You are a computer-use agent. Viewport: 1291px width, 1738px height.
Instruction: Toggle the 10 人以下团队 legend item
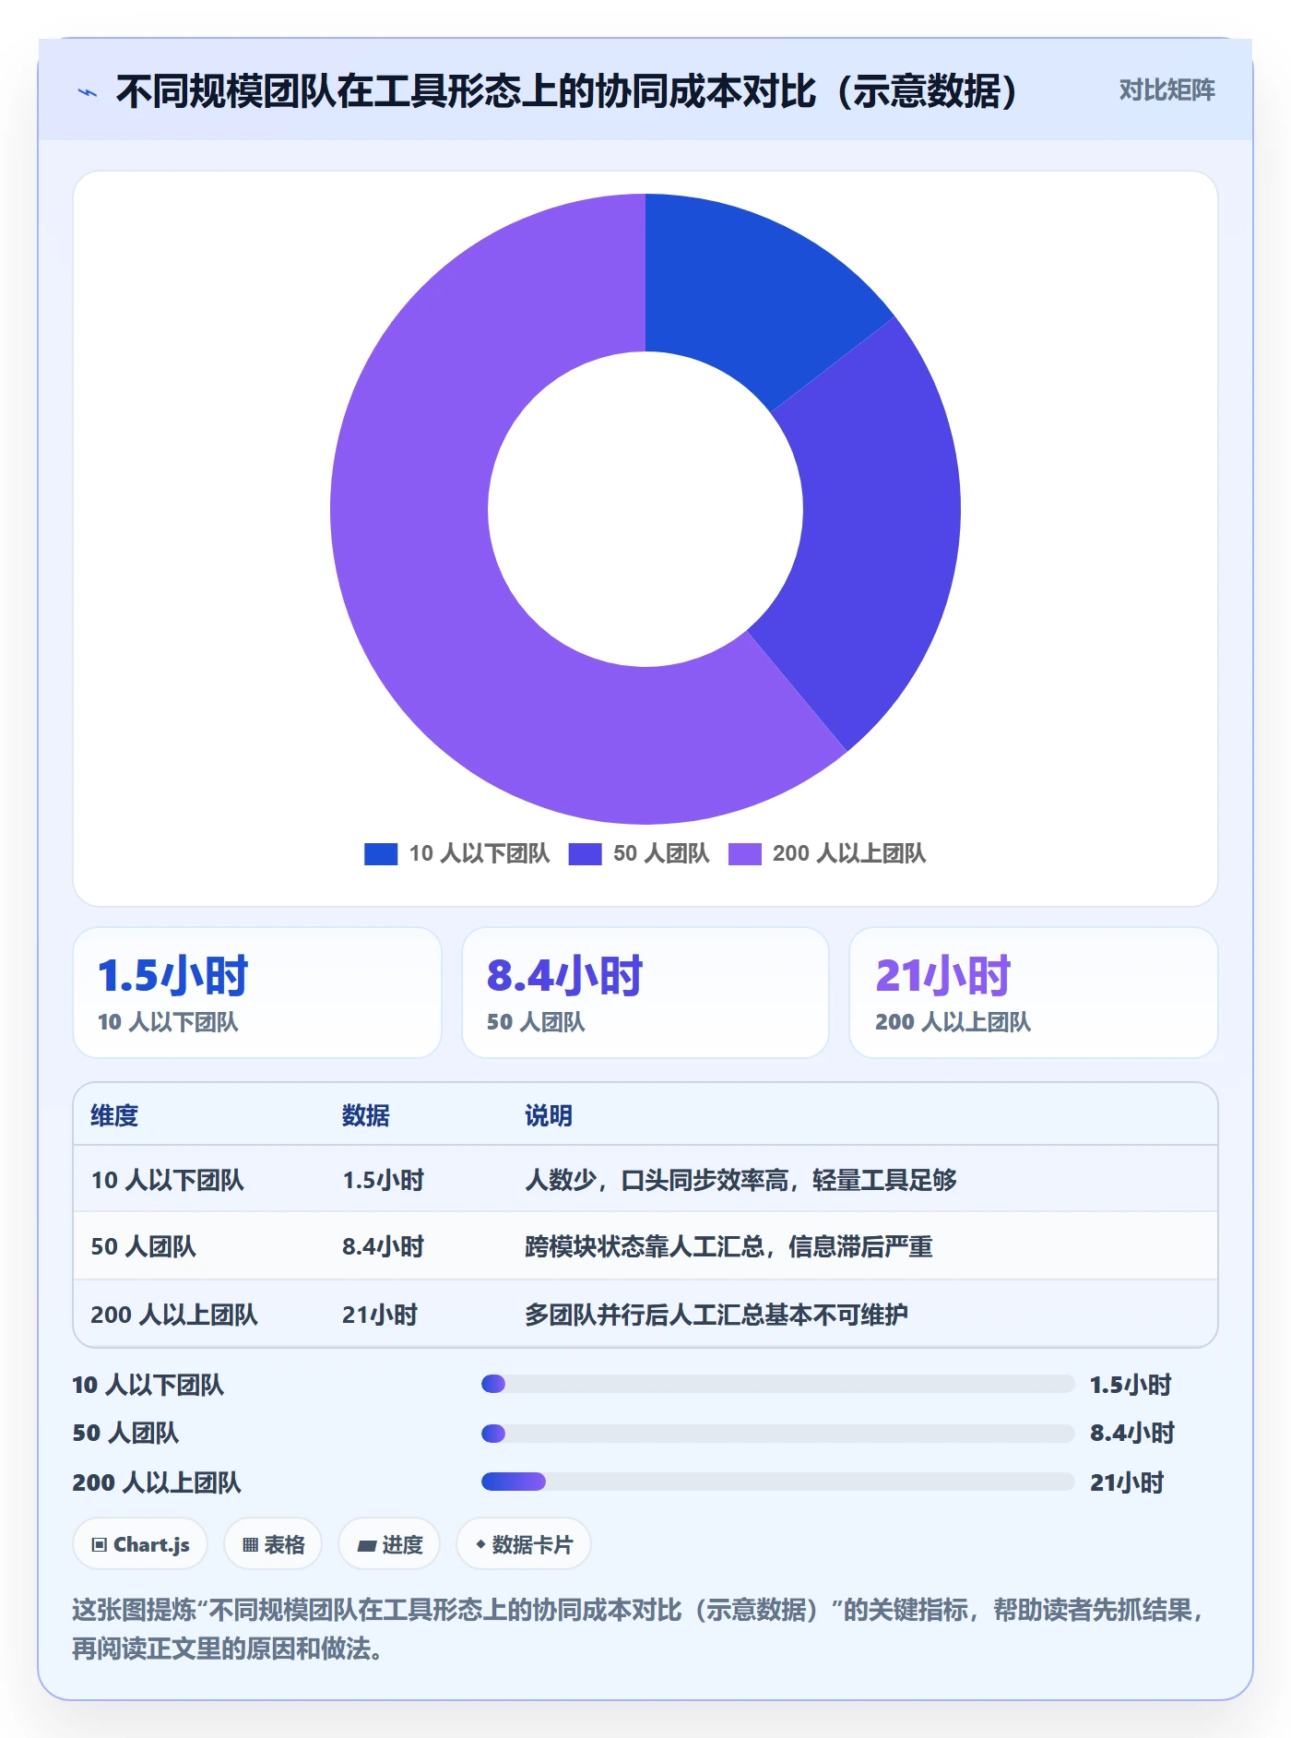[457, 853]
